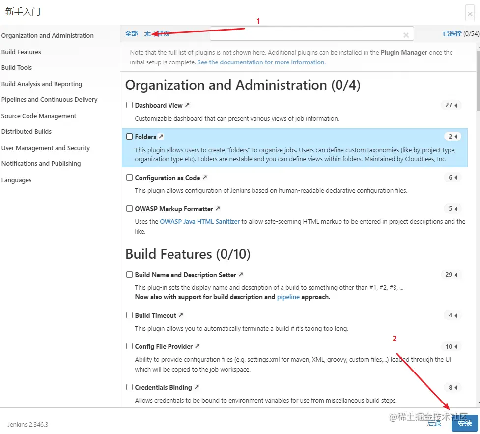Click the Build Features (0/10) heading

tap(188, 254)
